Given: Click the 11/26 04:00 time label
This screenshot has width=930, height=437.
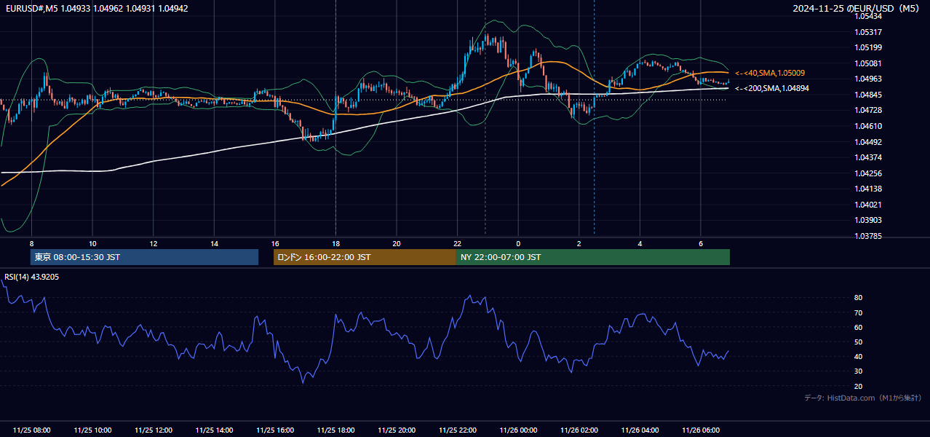Looking at the screenshot, I should pos(640,430).
